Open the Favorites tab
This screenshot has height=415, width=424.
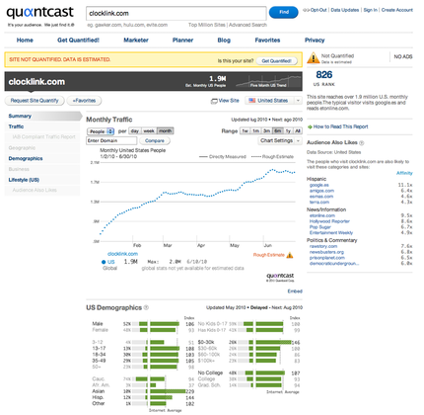[267, 41]
